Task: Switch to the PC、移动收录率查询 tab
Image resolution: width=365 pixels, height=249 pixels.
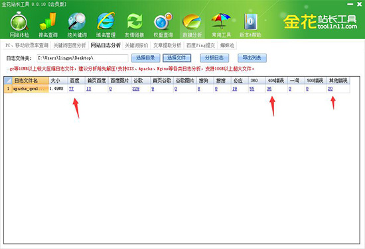Action: pos(27,45)
